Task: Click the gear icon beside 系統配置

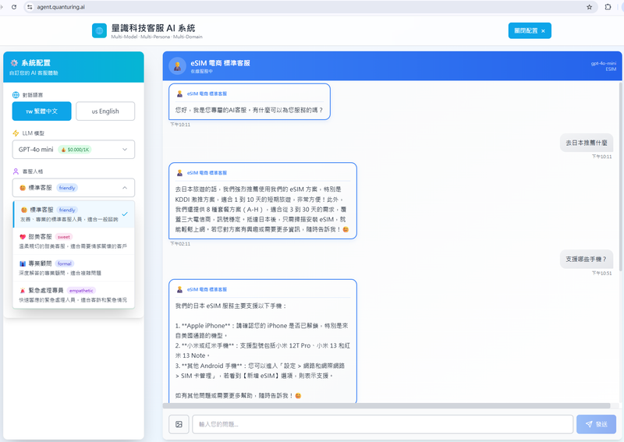Action: coord(14,63)
